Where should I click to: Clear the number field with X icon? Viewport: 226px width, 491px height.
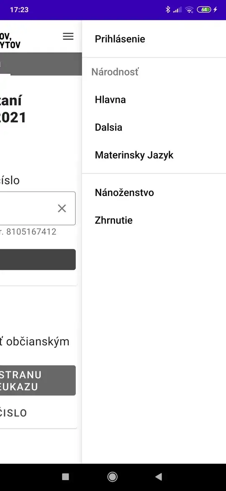[62, 208]
